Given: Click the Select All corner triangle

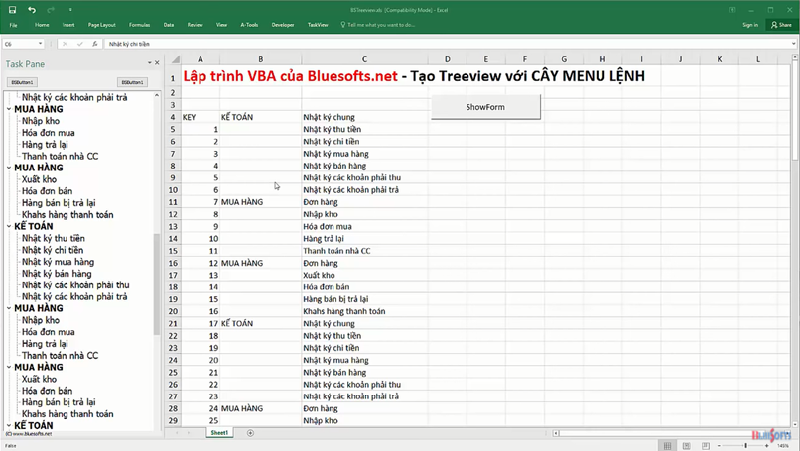Looking at the screenshot, I should 175,59.
